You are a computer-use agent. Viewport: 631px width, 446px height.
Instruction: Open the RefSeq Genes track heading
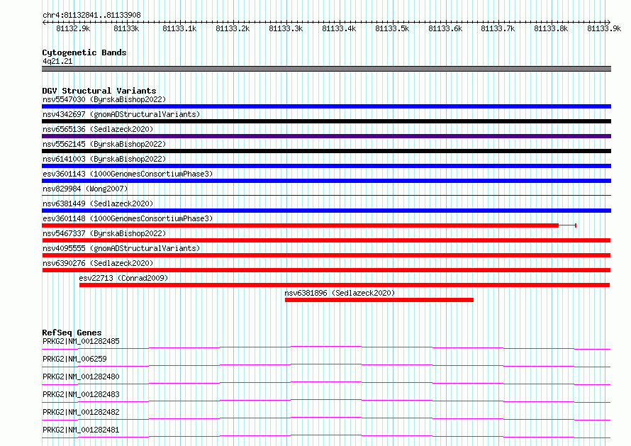72,333
